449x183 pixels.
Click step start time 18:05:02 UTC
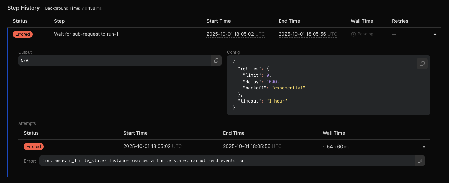(235, 34)
